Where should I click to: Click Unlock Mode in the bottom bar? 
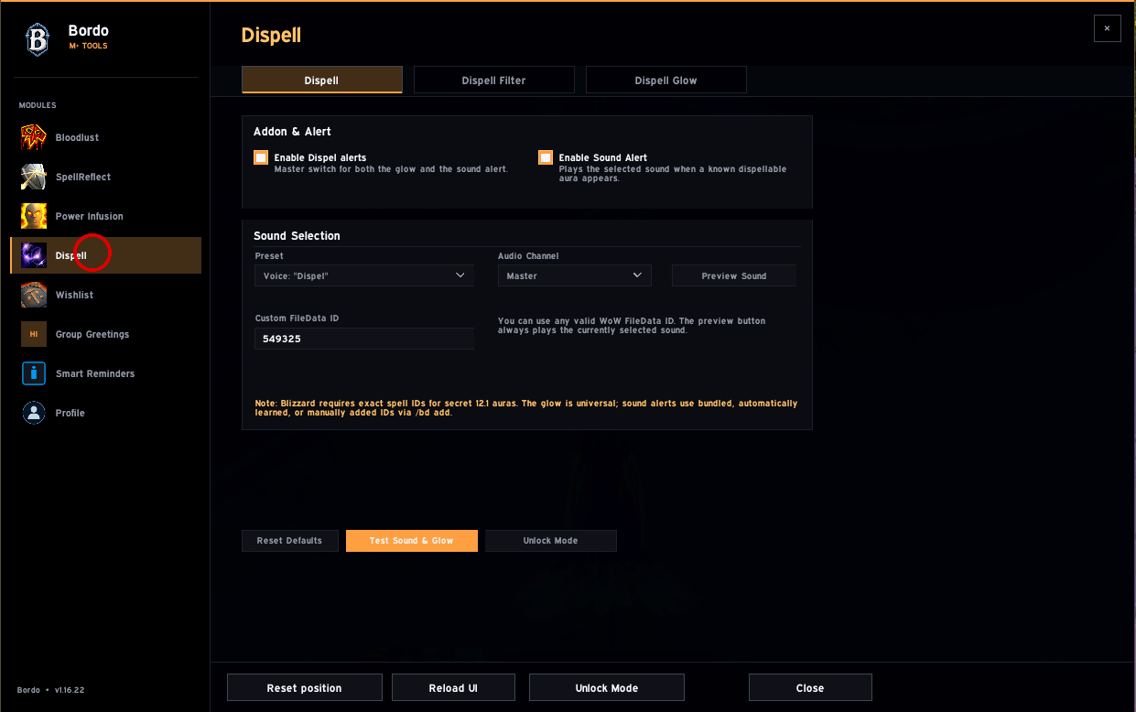coord(607,687)
